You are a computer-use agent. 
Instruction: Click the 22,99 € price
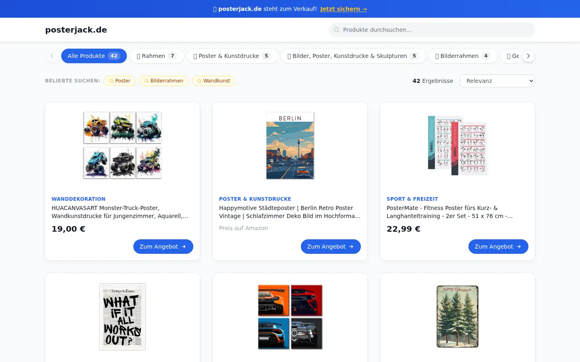click(404, 229)
